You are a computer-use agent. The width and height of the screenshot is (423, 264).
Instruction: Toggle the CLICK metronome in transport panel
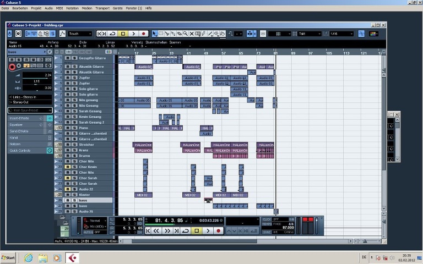(x=267, y=219)
